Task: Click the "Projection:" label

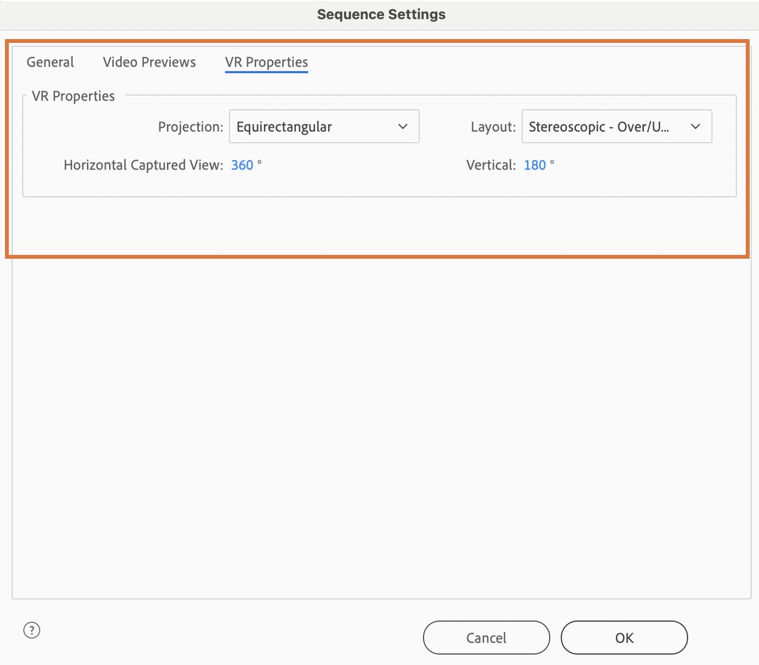Action: [191, 127]
